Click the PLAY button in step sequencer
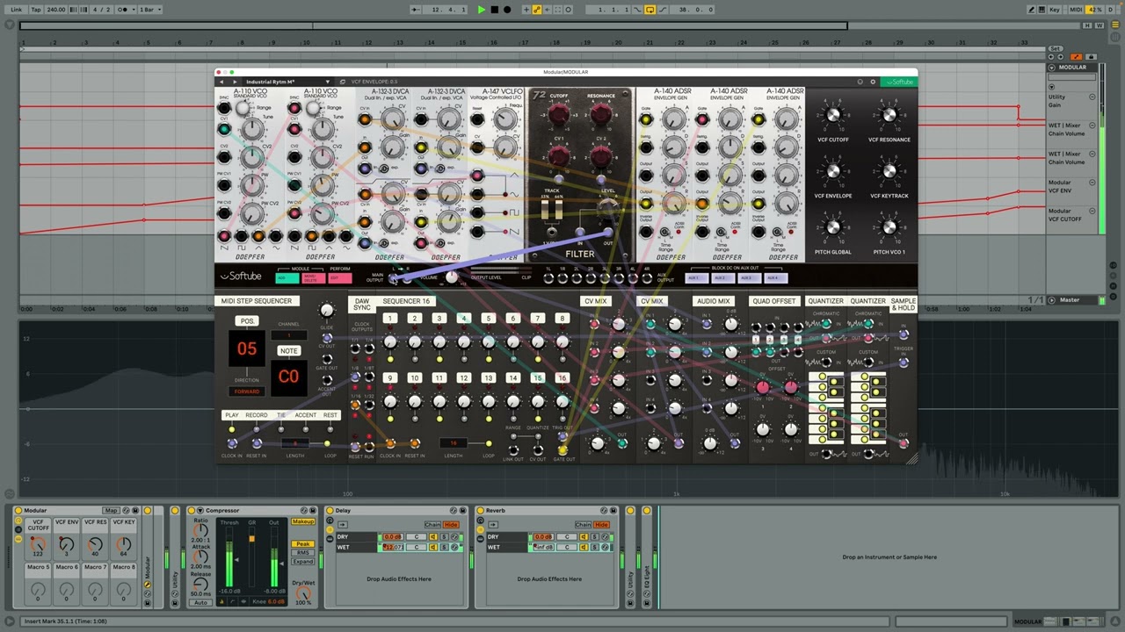Screen dimensions: 1125x632 point(231,415)
